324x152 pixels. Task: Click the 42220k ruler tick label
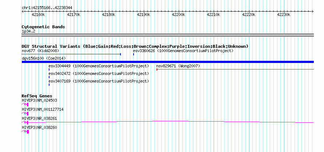249,14
